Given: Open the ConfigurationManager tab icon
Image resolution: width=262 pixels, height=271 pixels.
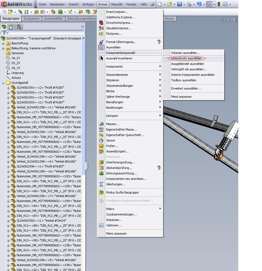Looking at the screenshot, I should click(19, 27).
